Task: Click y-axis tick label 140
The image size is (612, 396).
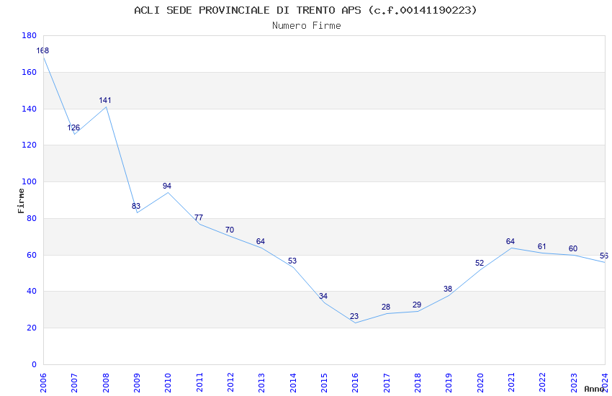Action: [30, 109]
